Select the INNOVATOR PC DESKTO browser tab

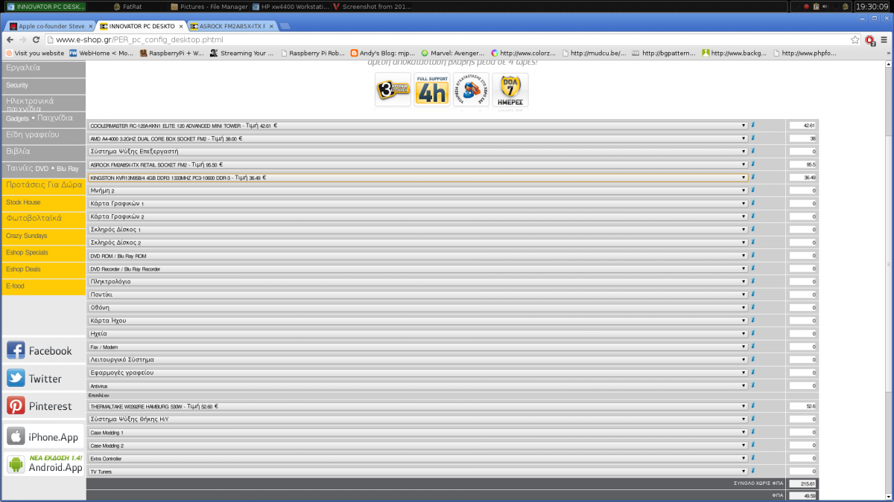click(140, 26)
